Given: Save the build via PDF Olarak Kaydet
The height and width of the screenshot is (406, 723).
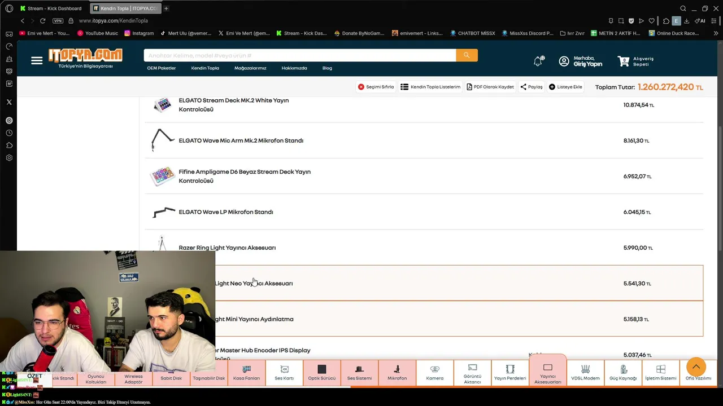Looking at the screenshot, I should pyautogui.click(x=490, y=87).
